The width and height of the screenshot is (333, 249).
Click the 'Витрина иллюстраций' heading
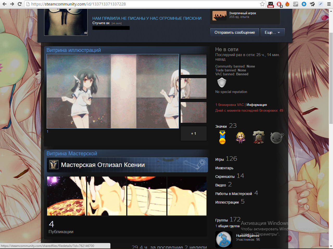[73, 50]
